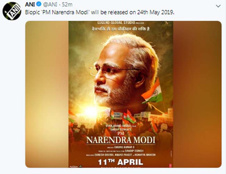Open the ANI profile avatar
The width and height of the screenshot is (226, 174).
[11, 11]
